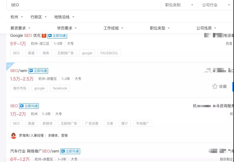
Task: Click the SEO search input field
Action: pos(82,5)
